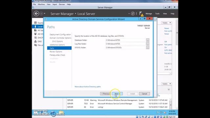
Task: Click the events list vertical scrollbar
Action: (171, 104)
